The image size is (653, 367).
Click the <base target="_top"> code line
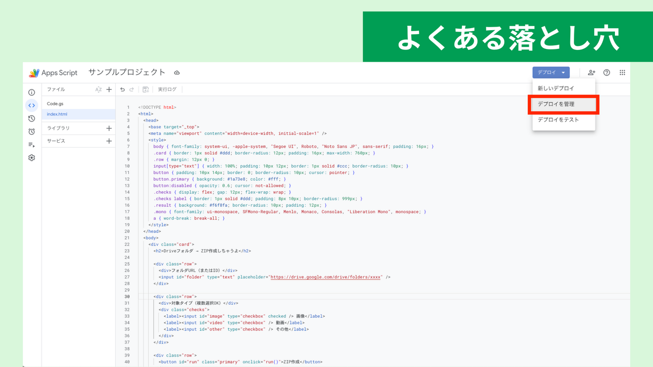pyautogui.click(x=174, y=127)
